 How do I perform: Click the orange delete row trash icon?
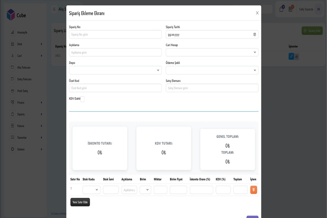253,190
